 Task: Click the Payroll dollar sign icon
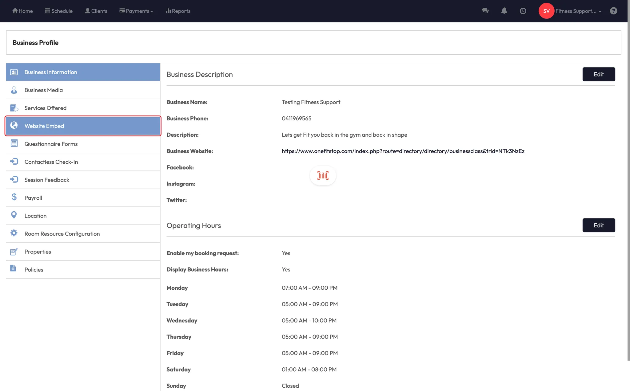point(14,197)
